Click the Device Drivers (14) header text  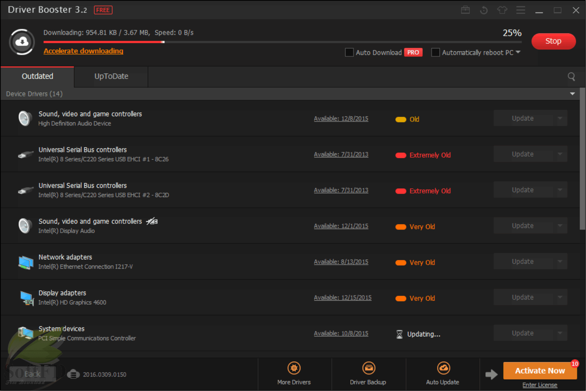coord(34,94)
